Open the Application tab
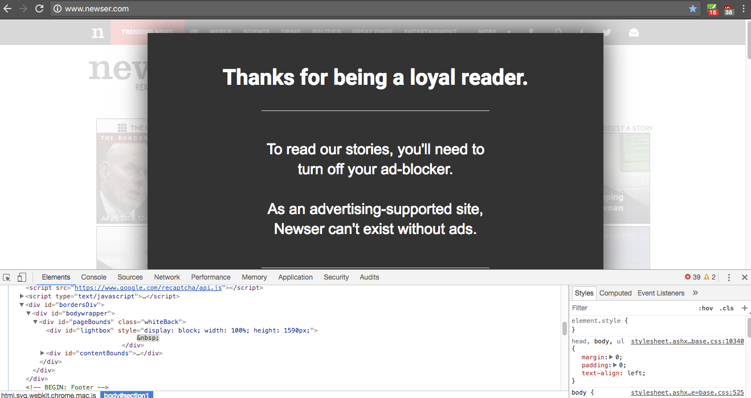 (295, 277)
